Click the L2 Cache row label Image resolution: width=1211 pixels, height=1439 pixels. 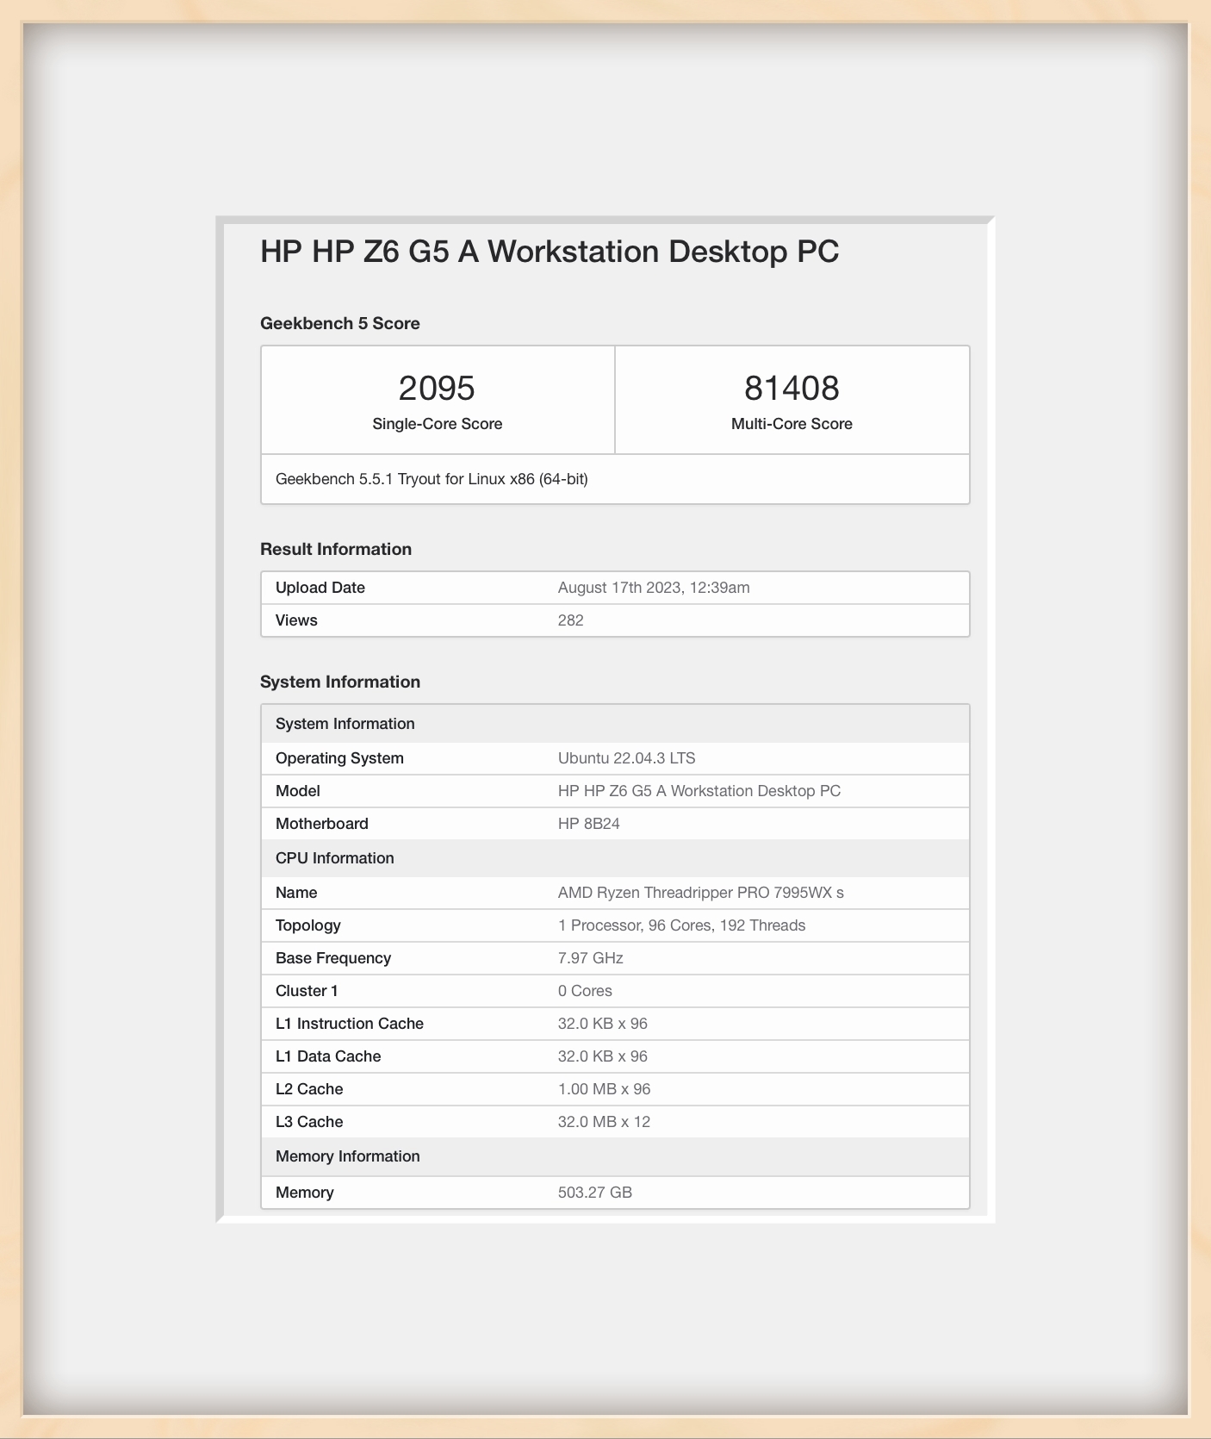pos(309,1089)
